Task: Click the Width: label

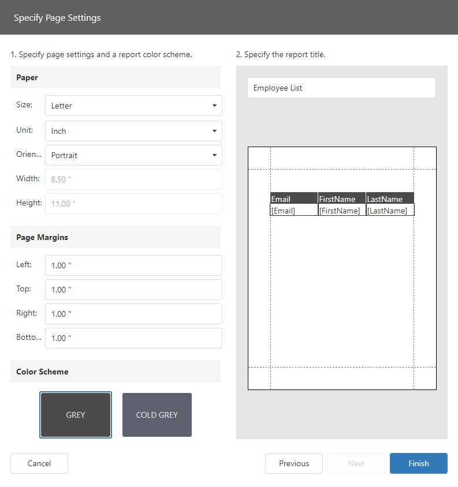Action: tap(28, 179)
